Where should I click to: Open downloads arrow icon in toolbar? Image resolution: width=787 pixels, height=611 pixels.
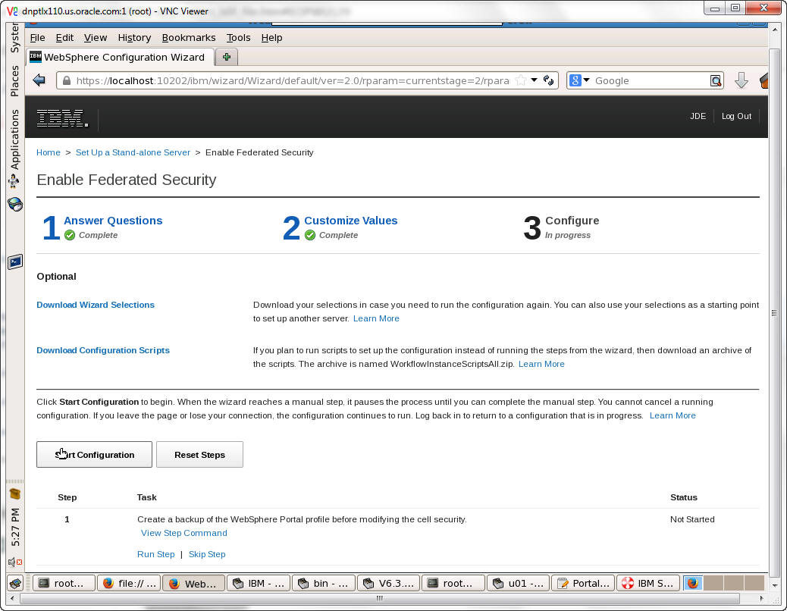742,80
